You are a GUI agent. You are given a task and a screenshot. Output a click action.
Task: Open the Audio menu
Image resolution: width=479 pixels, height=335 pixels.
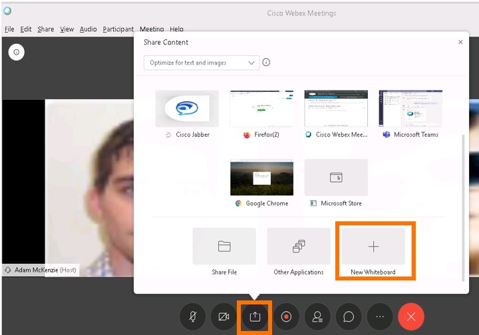pyautogui.click(x=88, y=29)
